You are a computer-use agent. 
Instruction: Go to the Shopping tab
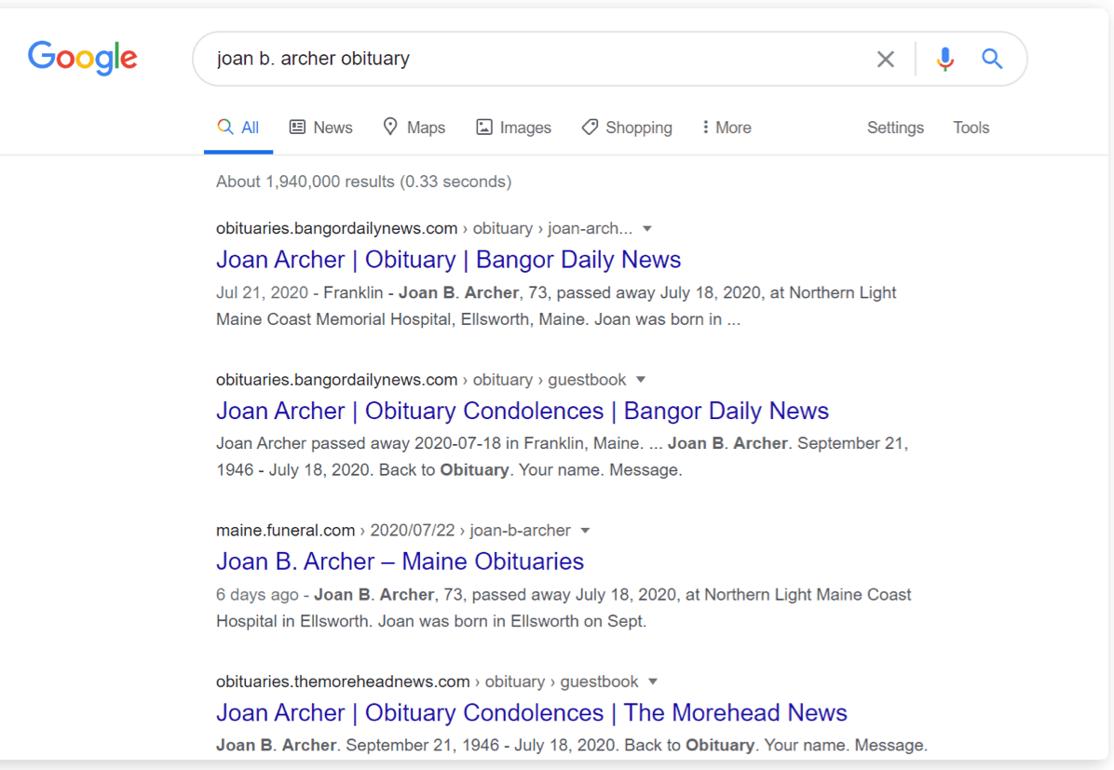(627, 128)
